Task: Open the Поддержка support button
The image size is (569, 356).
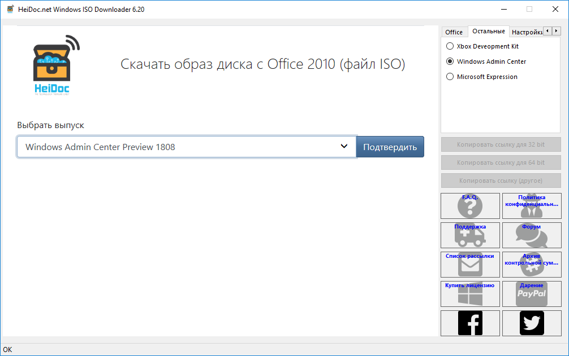Action: [470, 235]
